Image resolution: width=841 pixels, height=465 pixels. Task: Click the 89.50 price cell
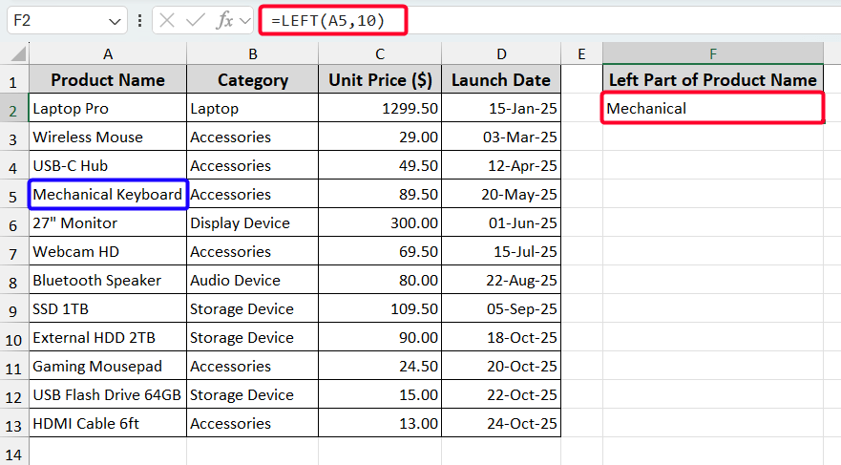click(x=380, y=194)
